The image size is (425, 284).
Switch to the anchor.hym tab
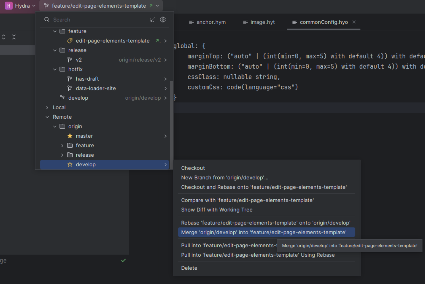click(x=207, y=22)
